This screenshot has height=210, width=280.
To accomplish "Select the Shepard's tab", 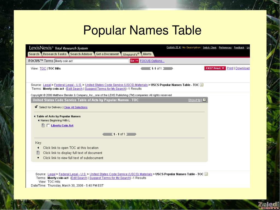I will (x=131, y=54).
